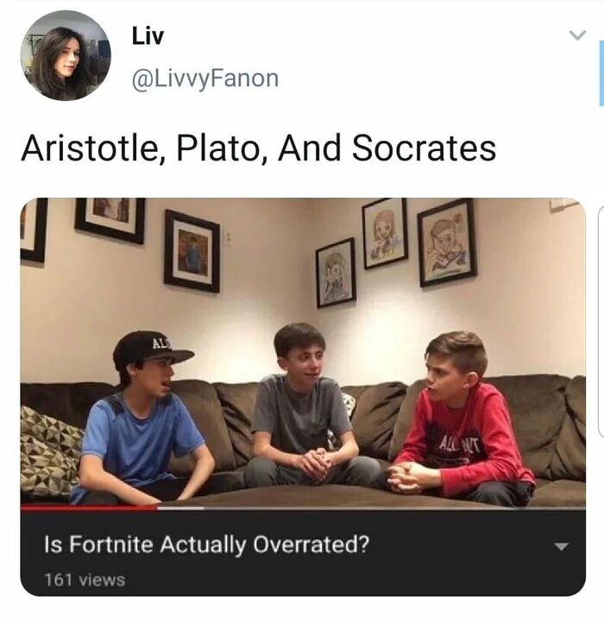The image size is (604, 624).
Task: Open the @LivvyFanon handle
Action: point(204,79)
